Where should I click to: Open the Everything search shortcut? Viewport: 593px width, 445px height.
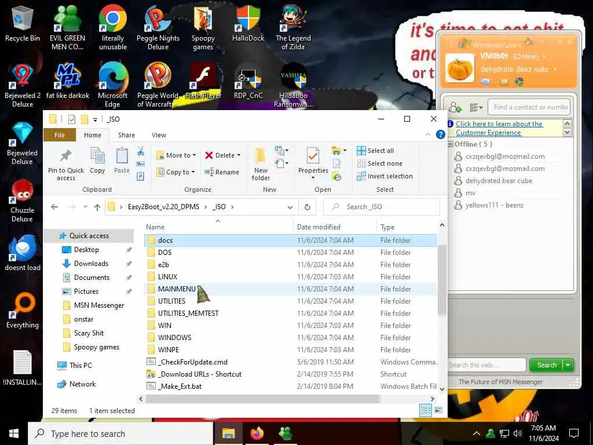pyautogui.click(x=23, y=311)
